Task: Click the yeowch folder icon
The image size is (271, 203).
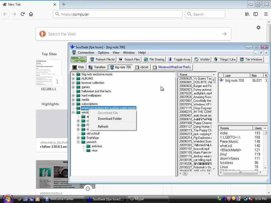Action: pyautogui.click(x=83, y=142)
